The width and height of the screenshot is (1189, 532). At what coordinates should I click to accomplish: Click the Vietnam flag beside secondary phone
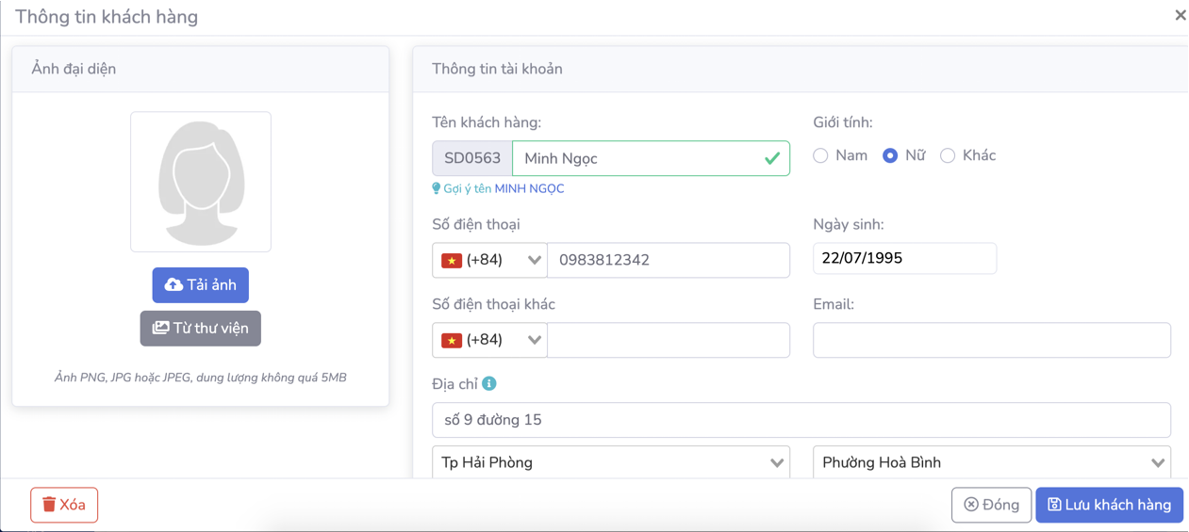tap(452, 340)
